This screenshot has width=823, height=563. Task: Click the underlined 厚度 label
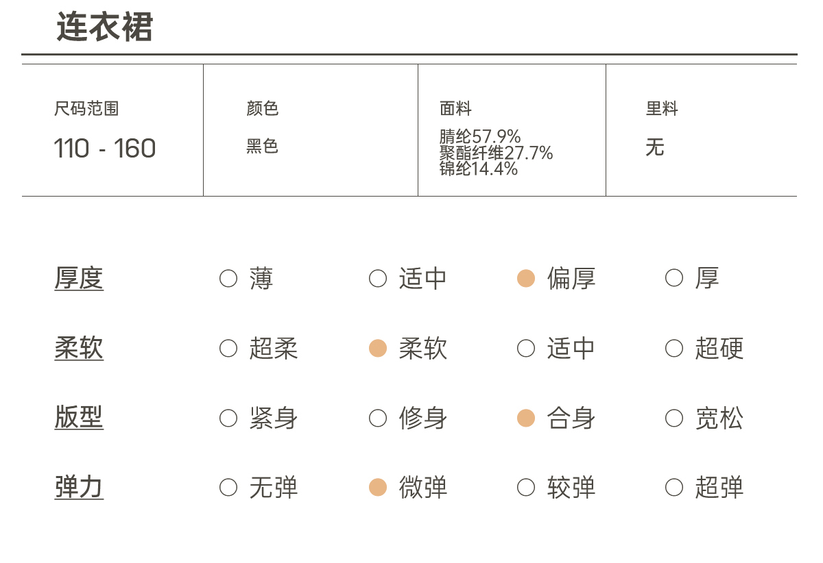[x=79, y=279]
